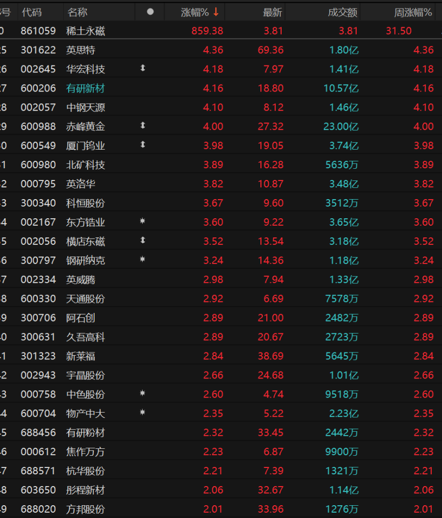Select stock name 方邦股份

(86, 509)
